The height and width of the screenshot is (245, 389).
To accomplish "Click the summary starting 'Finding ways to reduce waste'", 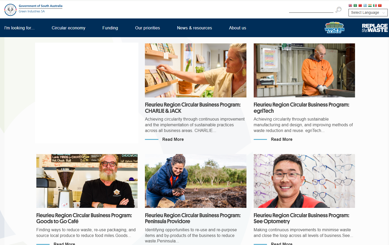I will tap(86, 233).
